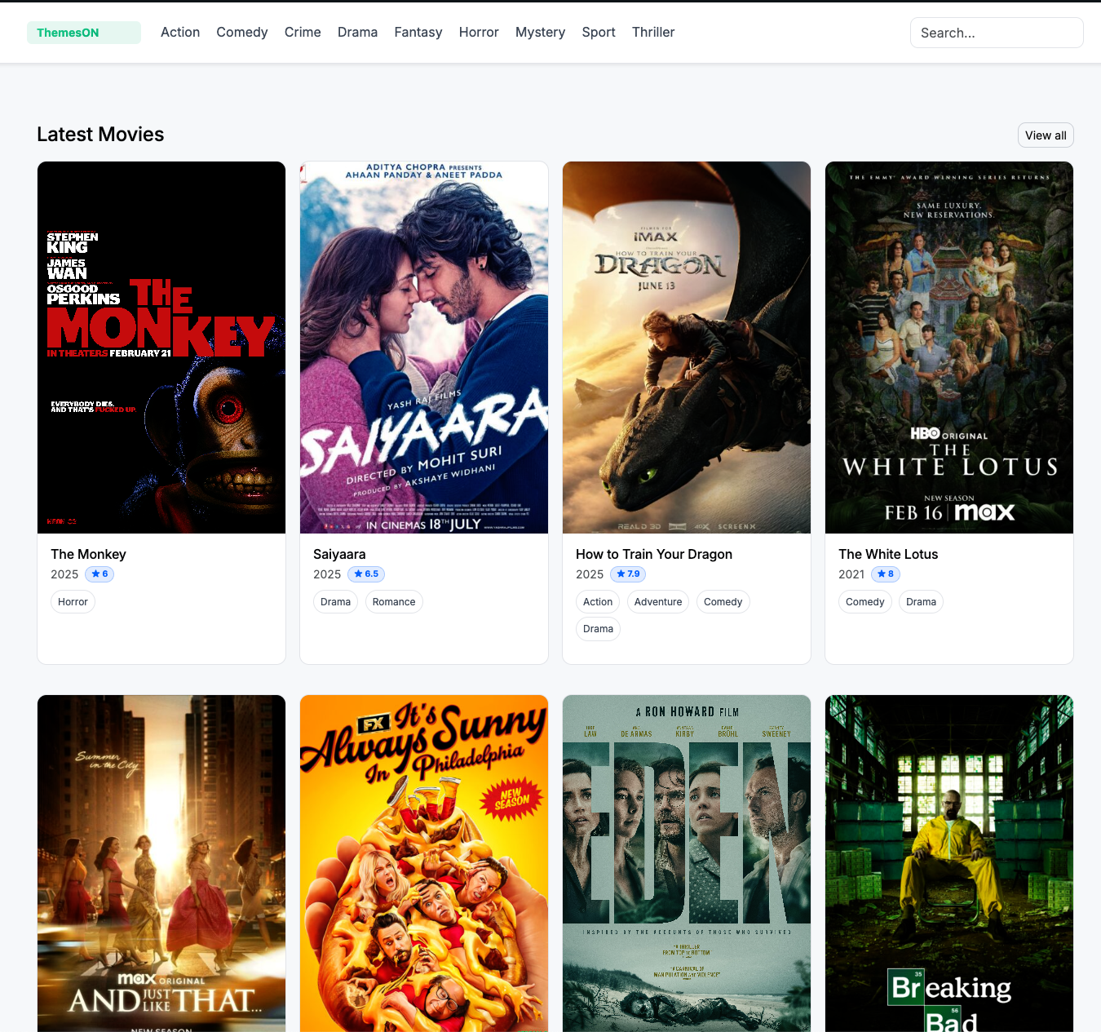The height and width of the screenshot is (1032, 1101).
Task: Click the Saiyaara title link
Action: click(339, 554)
